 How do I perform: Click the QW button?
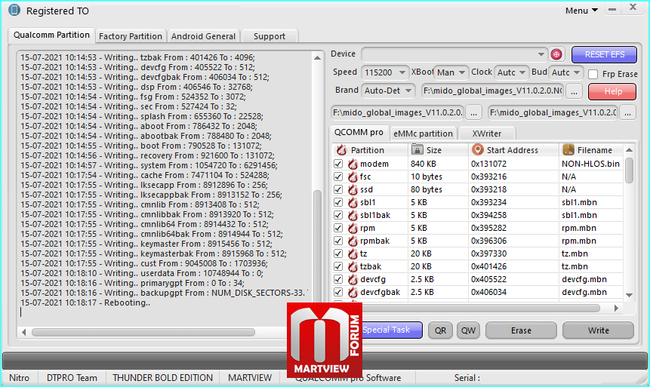(468, 330)
